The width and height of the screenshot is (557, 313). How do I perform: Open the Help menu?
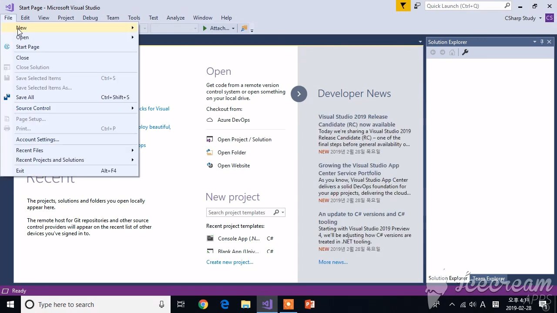point(226,18)
